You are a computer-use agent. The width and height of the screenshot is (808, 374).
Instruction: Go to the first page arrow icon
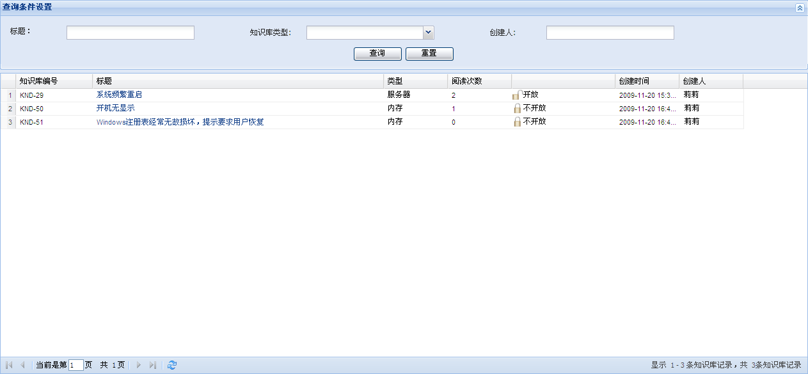tap(9, 365)
